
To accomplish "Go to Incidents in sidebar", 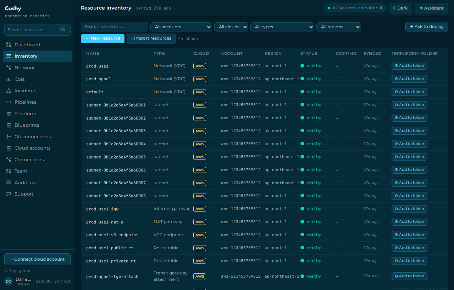I will [x=37, y=91].
